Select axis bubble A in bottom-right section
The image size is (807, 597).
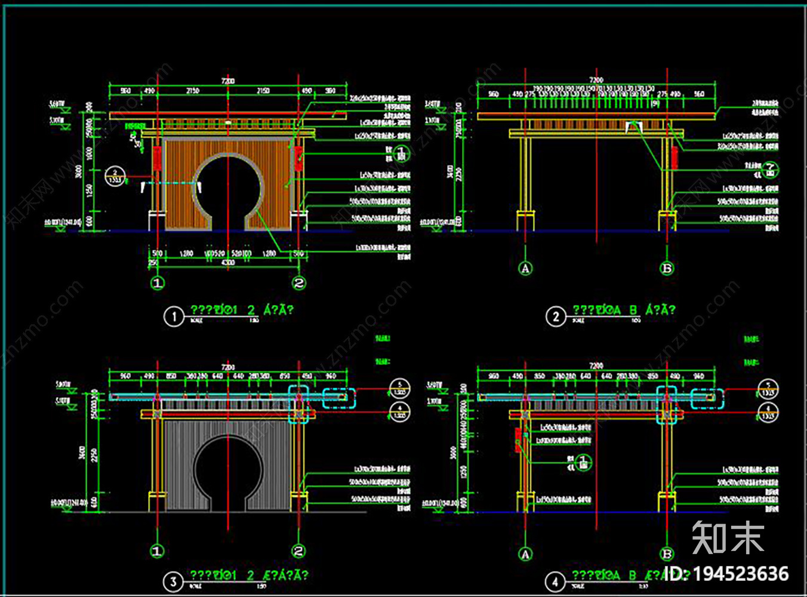[x=525, y=555]
